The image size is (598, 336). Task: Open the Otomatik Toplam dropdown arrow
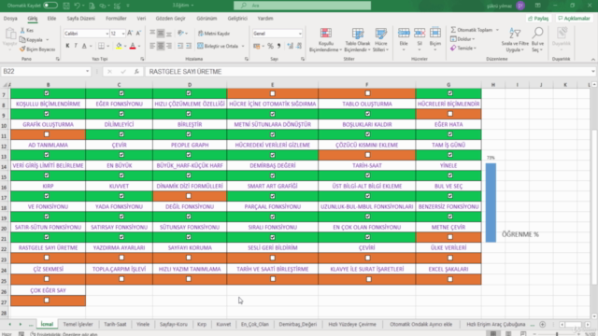497,30
